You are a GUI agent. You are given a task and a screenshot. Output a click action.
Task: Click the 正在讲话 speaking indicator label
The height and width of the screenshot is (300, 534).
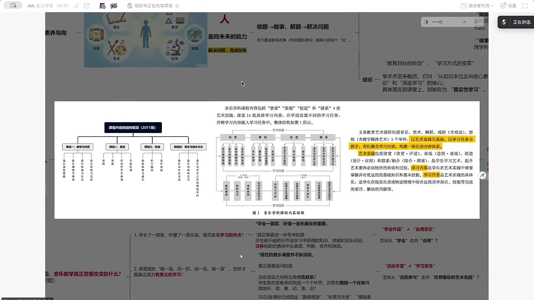click(x=522, y=22)
